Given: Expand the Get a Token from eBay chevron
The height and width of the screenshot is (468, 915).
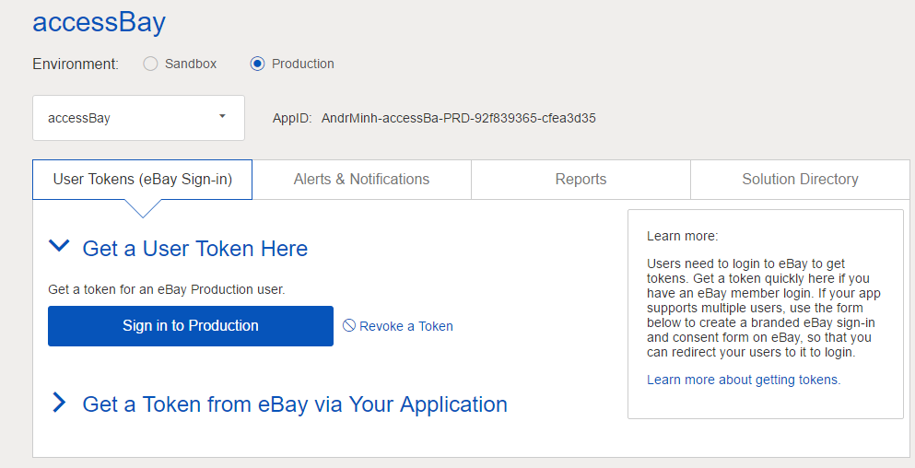Looking at the screenshot, I should pos(59,402).
